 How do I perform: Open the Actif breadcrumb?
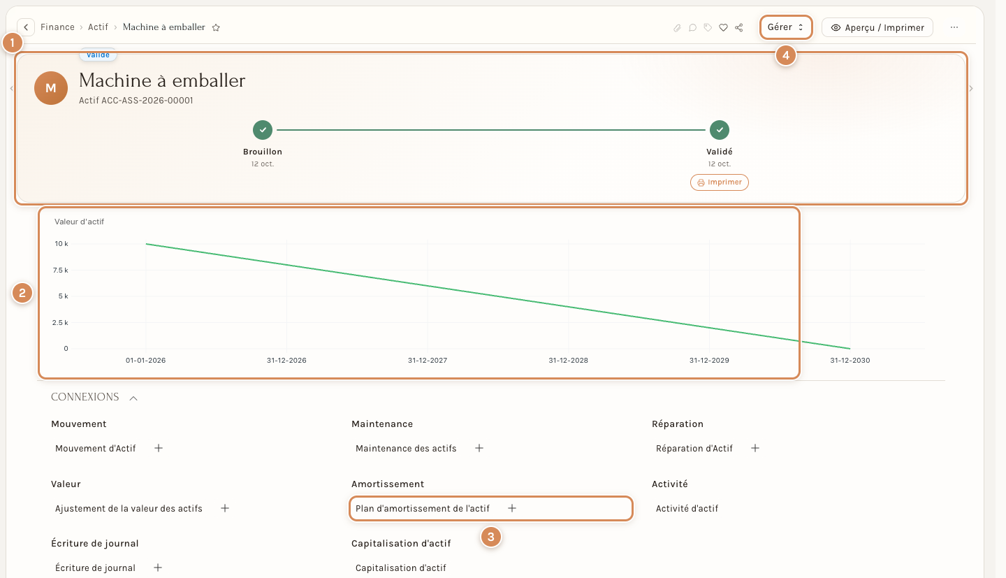pyautogui.click(x=99, y=27)
